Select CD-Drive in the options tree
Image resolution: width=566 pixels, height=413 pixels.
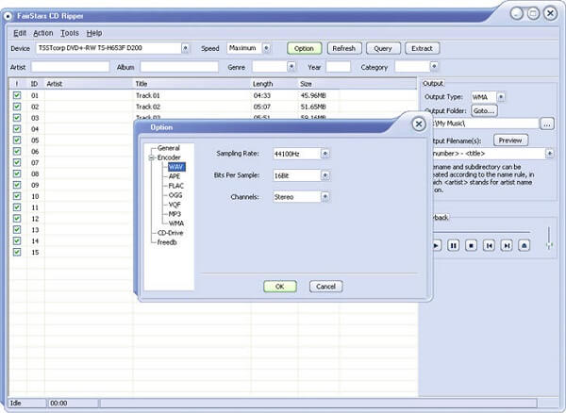click(170, 233)
